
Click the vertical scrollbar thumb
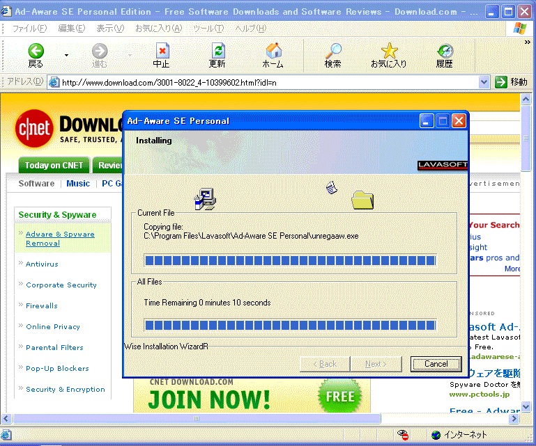[x=526, y=139]
